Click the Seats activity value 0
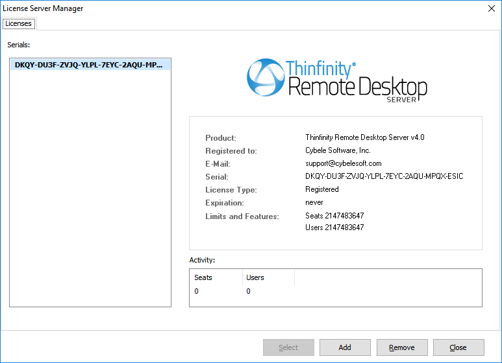Screen dimensions: 502x363 [196, 291]
